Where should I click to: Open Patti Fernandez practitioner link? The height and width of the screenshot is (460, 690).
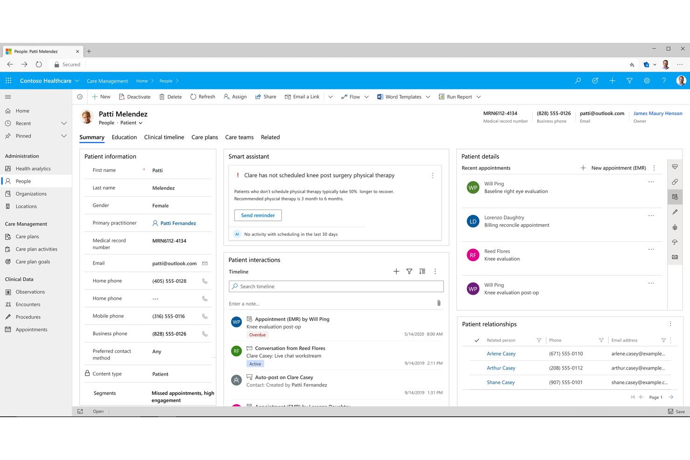click(178, 223)
